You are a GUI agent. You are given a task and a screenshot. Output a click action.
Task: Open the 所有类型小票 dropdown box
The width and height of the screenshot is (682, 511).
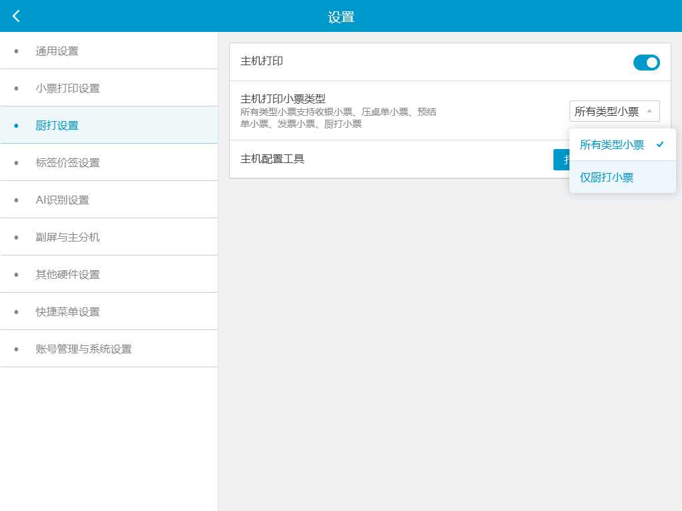614,111
